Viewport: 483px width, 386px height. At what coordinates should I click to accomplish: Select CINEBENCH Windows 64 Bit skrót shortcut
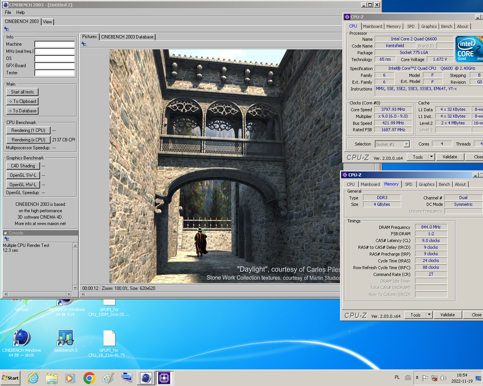tap(22, 343)
